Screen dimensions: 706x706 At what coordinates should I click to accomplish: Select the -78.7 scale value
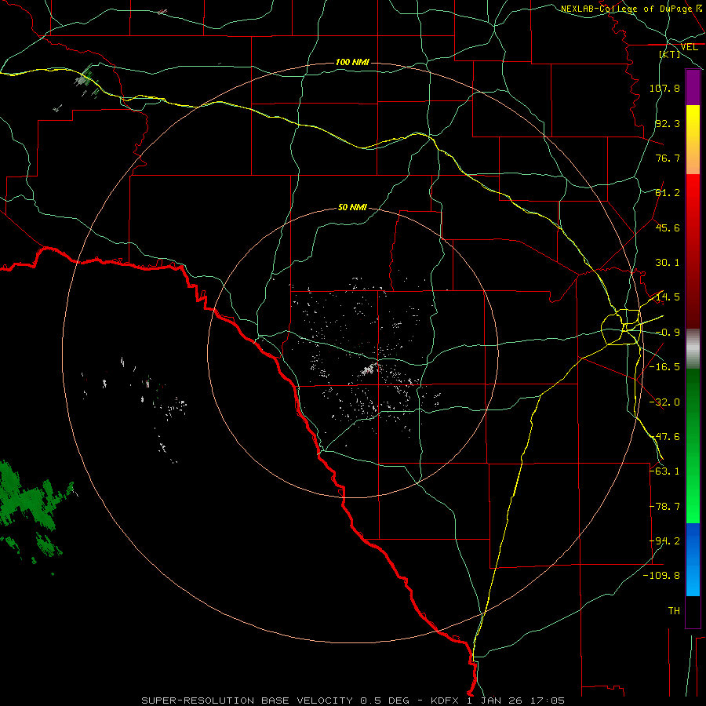[664, 507]
